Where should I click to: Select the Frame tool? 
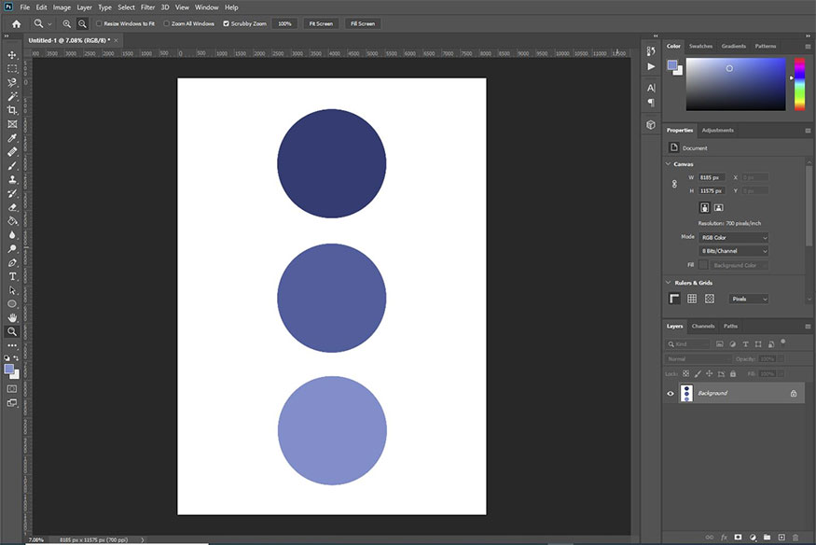(12, 124)
